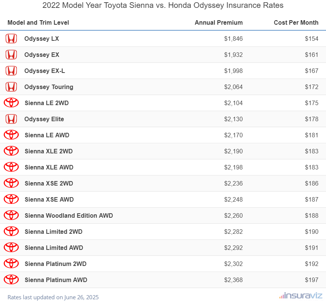Screen dimensions: 326x303
Task: Select the Sienna Platinum AWD row label
Action: tap(56, 280)
